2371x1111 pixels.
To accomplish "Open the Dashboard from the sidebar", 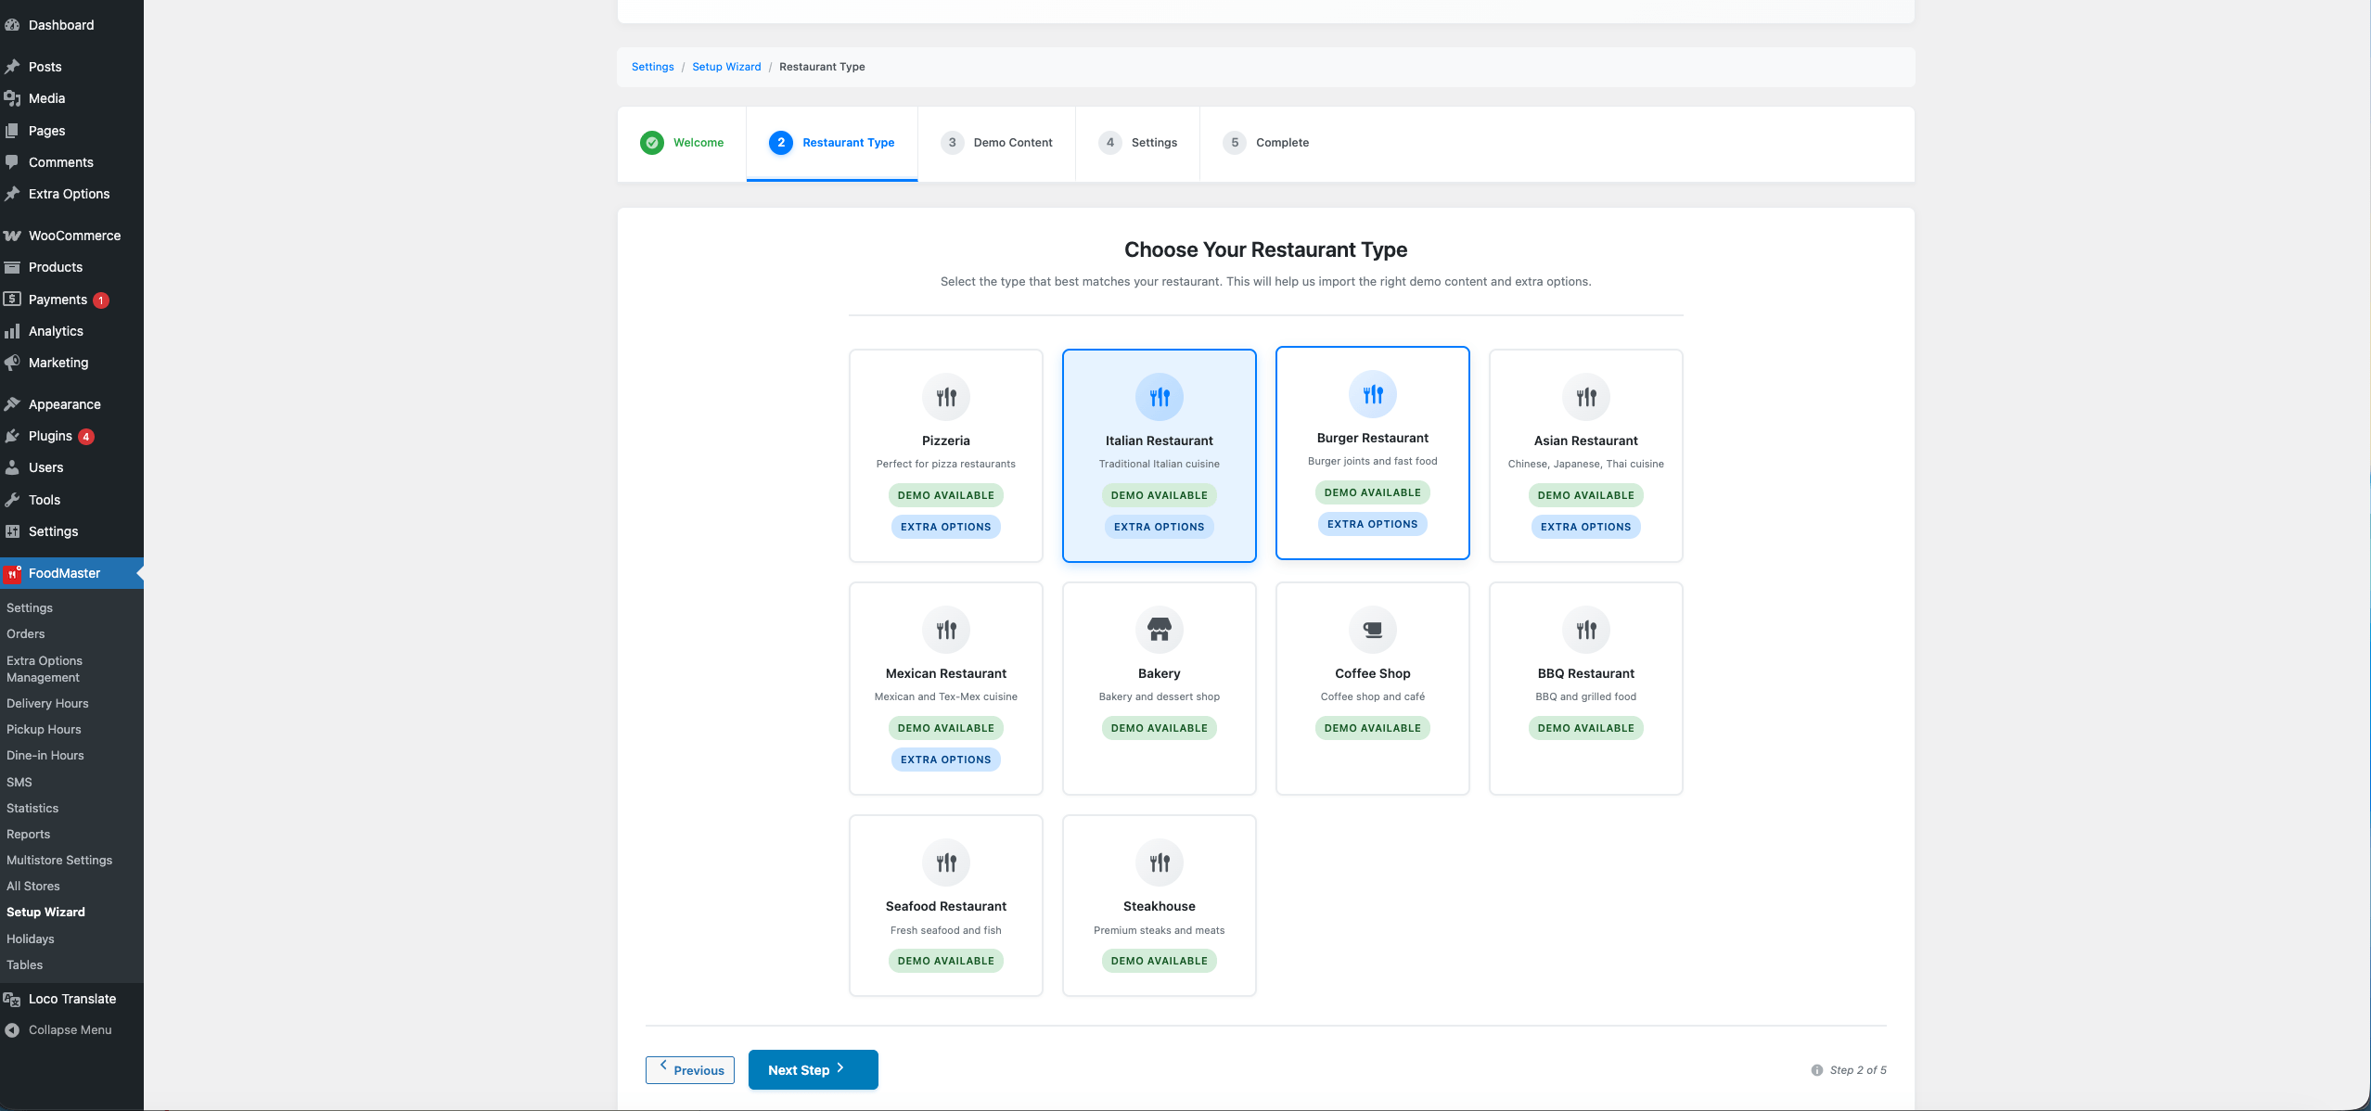I will tap(13, 25).
